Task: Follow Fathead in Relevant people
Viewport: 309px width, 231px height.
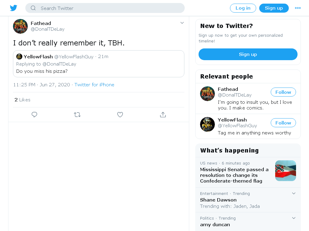Action: [283, 92]
